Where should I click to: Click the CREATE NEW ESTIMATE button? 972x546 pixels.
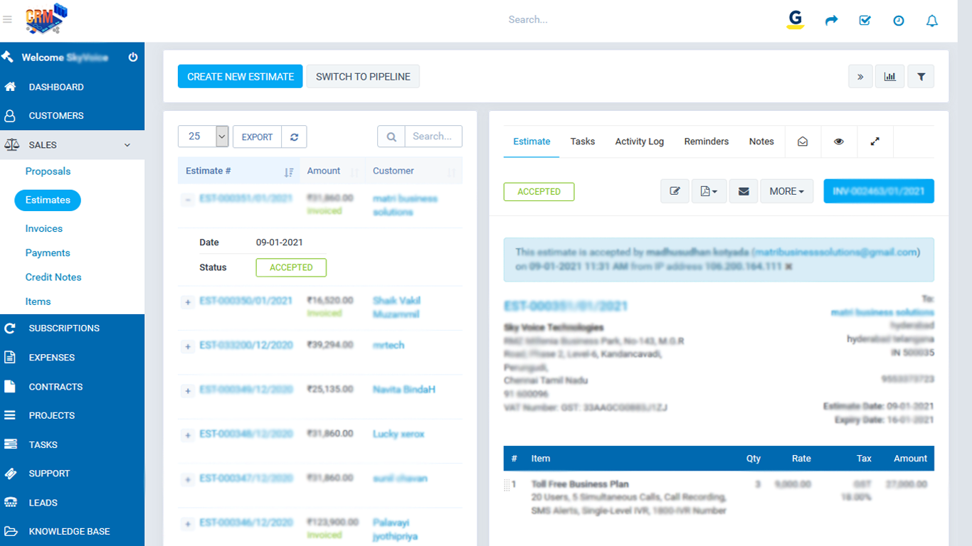point(241,77)
